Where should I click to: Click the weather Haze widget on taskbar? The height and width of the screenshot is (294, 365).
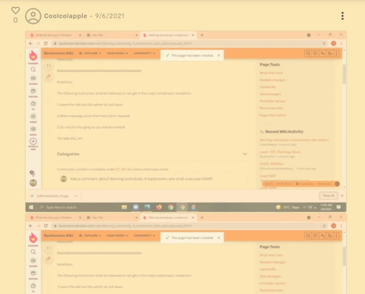[x=288, y=207]
